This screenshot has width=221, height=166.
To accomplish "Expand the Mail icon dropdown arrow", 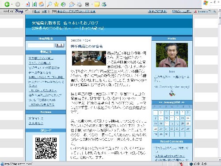I will pyautogui.click(x=75, y=4).
